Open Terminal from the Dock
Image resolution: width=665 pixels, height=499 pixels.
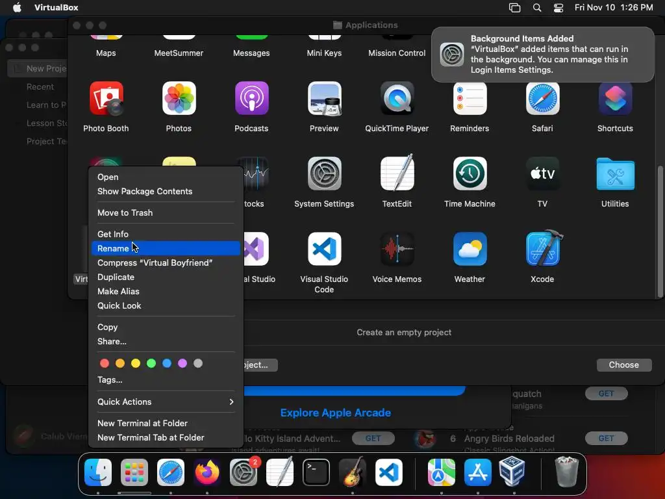coord(316,472)
